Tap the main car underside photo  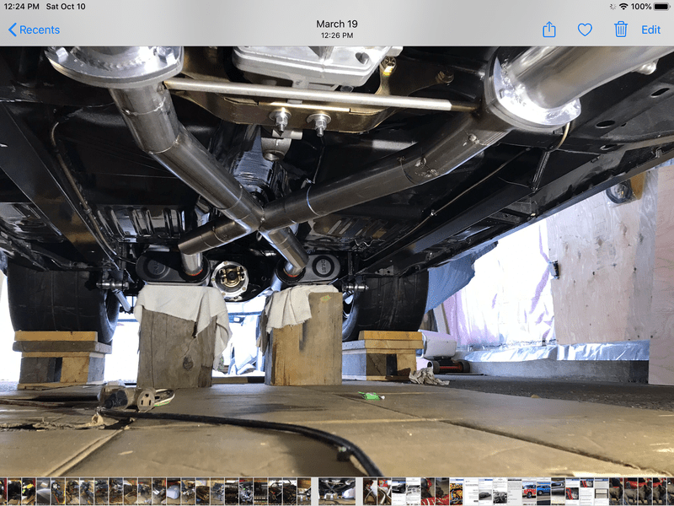coord(337,253)
